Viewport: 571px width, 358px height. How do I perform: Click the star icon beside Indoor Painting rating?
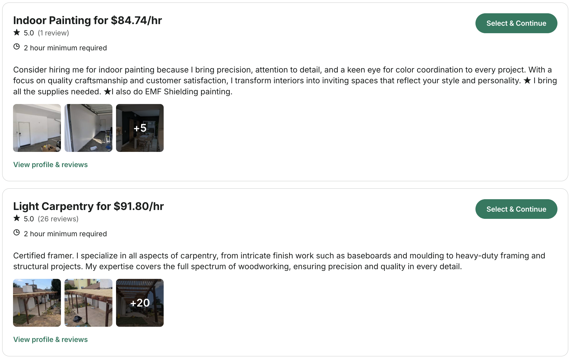coord(17,33)
